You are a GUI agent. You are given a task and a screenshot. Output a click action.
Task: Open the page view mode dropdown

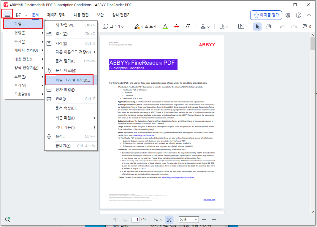(158, 219)
